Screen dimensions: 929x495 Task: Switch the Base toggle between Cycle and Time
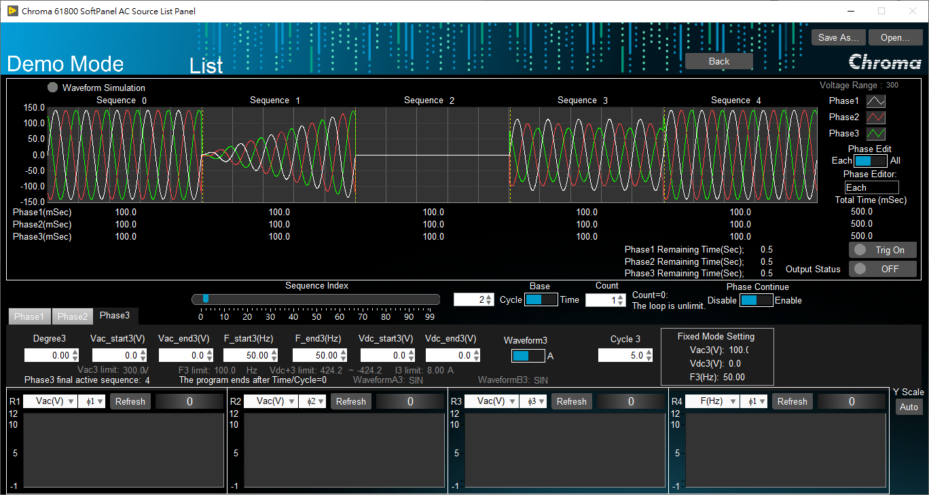point(541,299)
